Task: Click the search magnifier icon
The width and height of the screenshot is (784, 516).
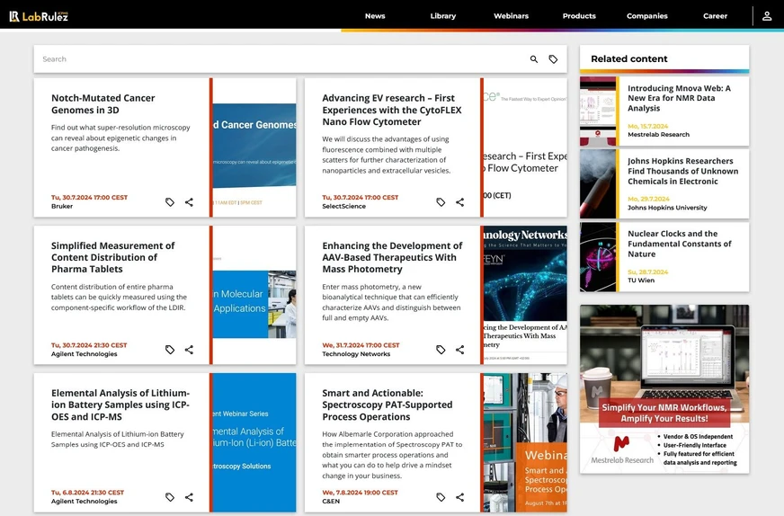Action: pyautogui.click(x=534, y=59)
